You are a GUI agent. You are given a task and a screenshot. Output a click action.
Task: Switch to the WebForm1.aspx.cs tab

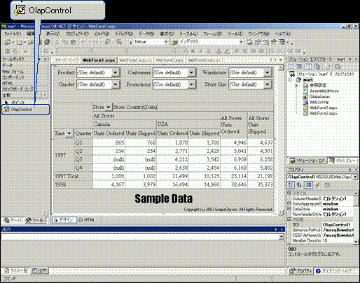(135, 60)
